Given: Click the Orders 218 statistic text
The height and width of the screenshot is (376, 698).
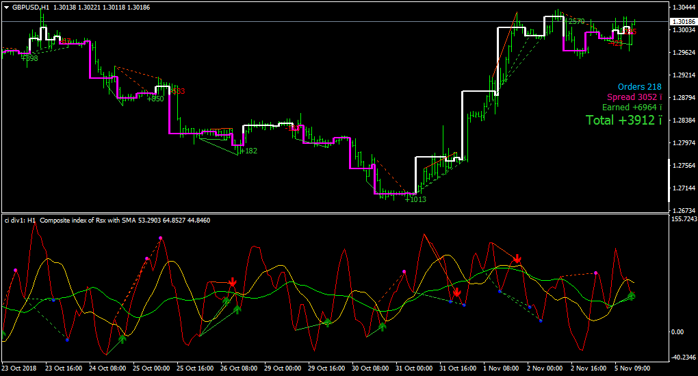Looking at the screenshot, I should coord(639,87).
